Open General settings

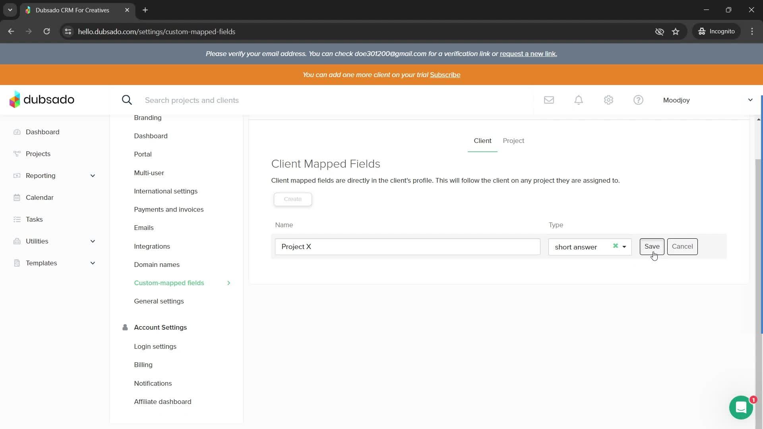tap(159, 301)
